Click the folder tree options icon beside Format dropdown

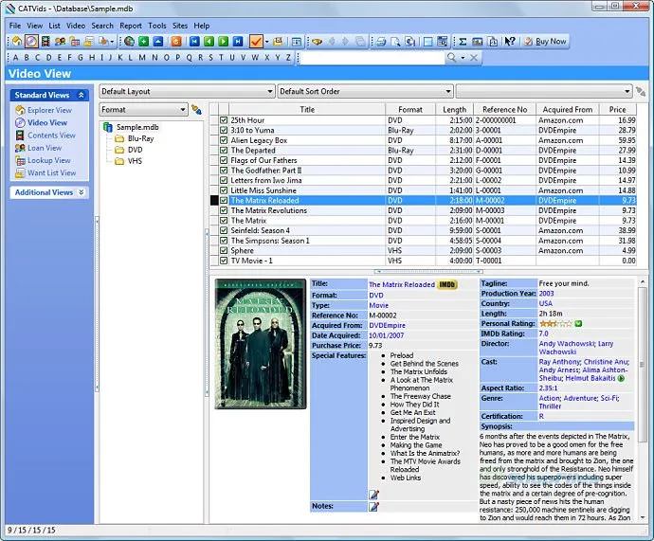coord(196,110)
